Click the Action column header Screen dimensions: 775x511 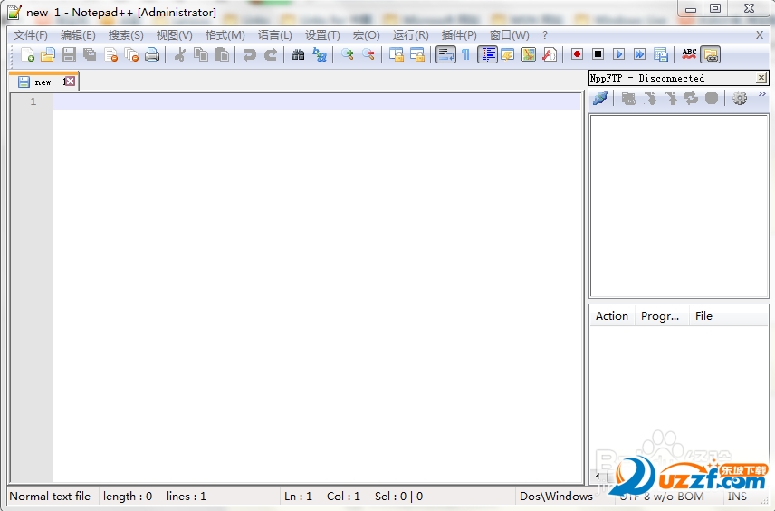pyautogui.click(x=612, y=315)
